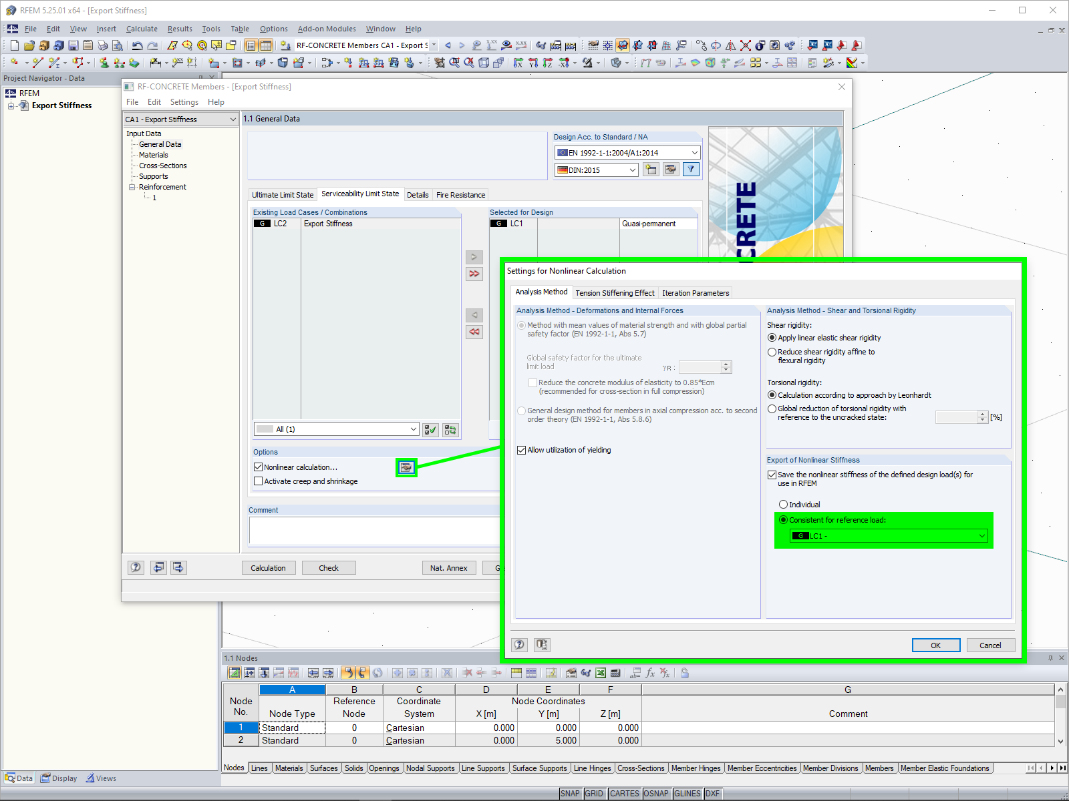The image size is (1069, 801).
Task: Select Apply linear elastic shear rigidity
Action: click(772, 338)
